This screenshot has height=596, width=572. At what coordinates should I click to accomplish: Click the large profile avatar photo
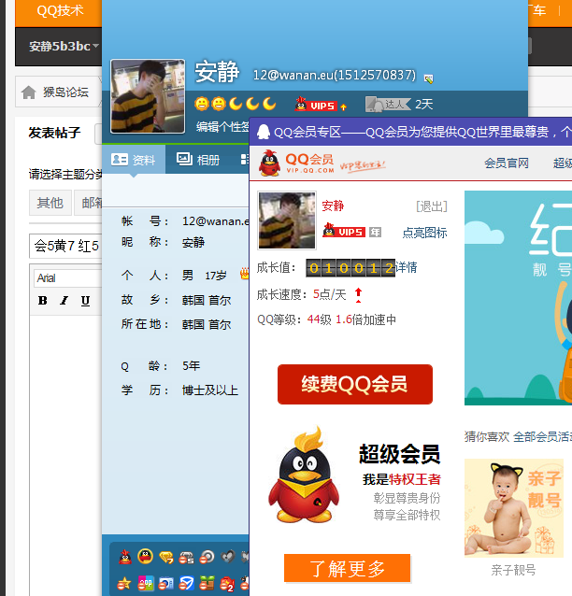point(148,96)
